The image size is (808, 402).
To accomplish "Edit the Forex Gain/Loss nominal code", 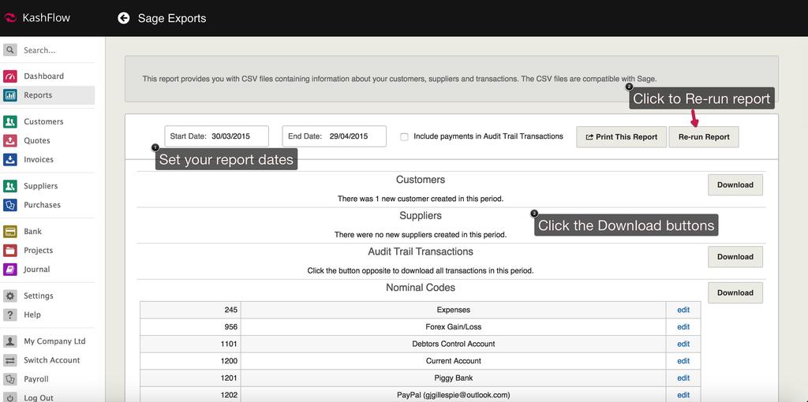I will [x=683, y=327].
